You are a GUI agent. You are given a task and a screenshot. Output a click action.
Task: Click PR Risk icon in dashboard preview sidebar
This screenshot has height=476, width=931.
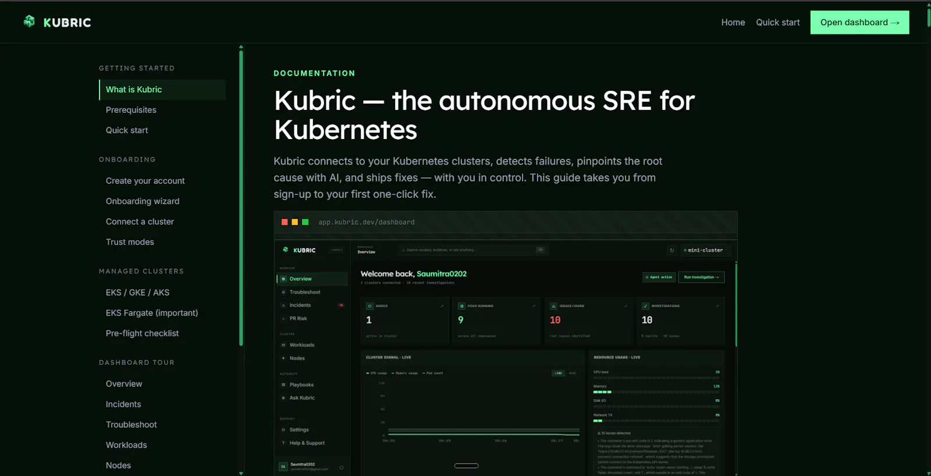tap(283, 319)
